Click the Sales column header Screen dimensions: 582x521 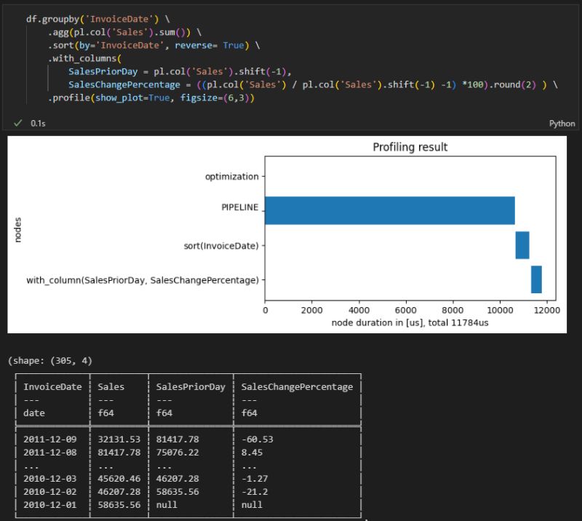pyautogui.click(x=111, y=387)
